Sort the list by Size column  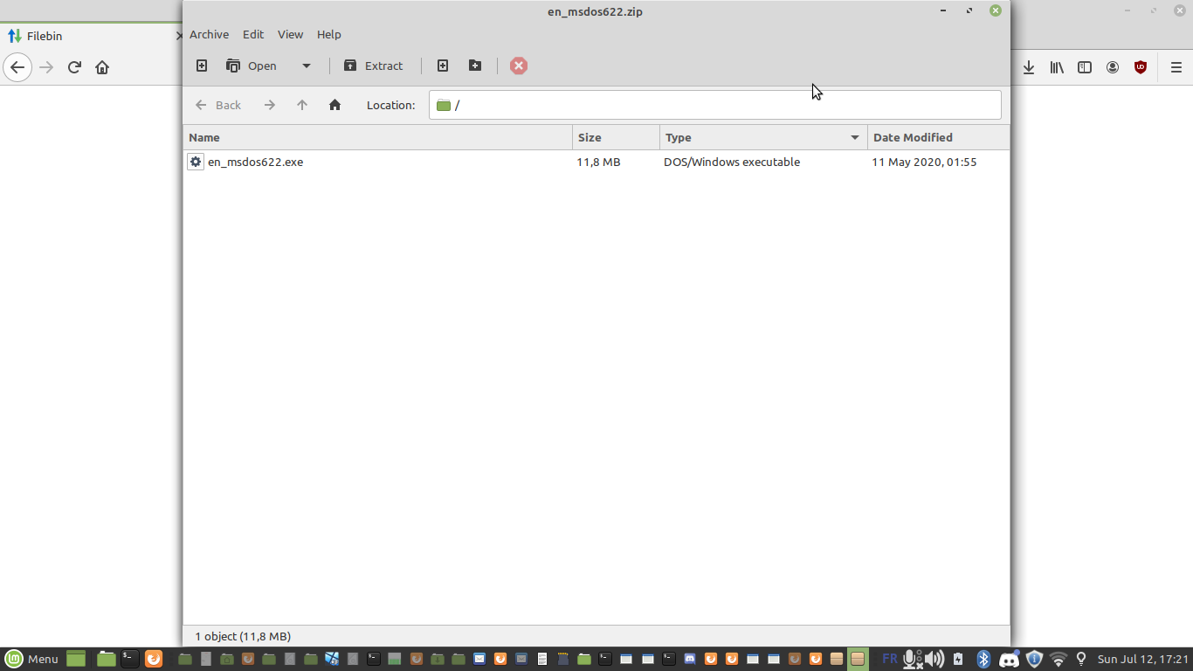tap(617, 137)
